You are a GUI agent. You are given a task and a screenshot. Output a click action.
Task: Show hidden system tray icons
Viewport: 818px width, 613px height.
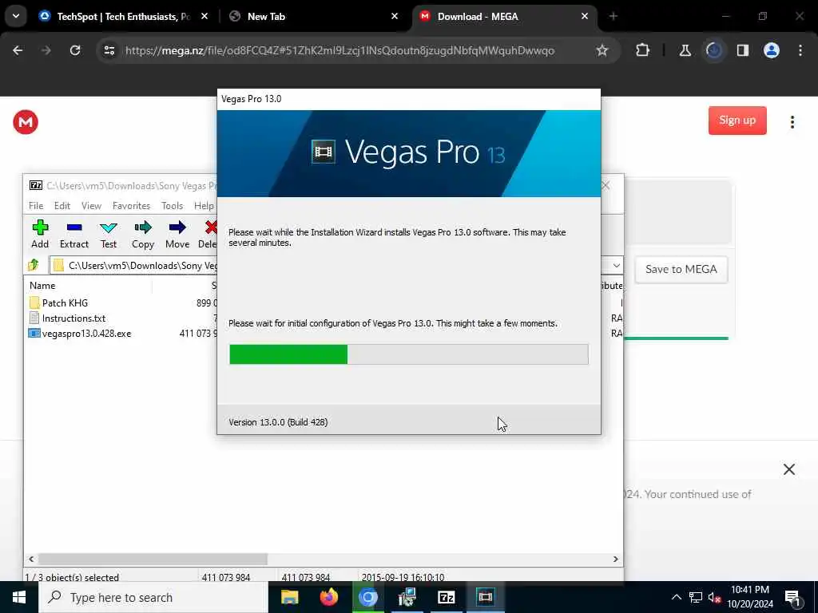click(x=676, y=597)
